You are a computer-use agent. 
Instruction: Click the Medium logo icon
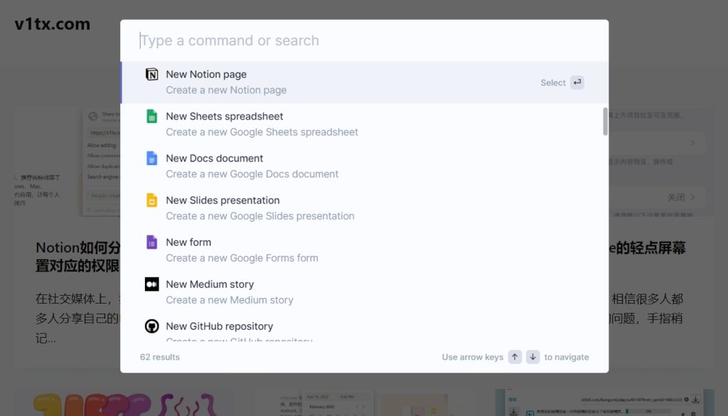tap(152, 284)
